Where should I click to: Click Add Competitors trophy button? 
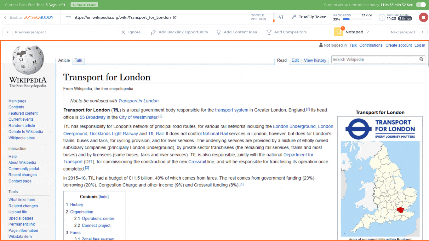tap(287, 32)
